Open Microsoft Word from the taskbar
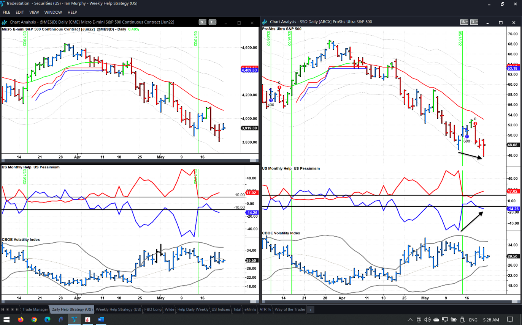The height and width of the screenshot is (325, 522). 101,320
